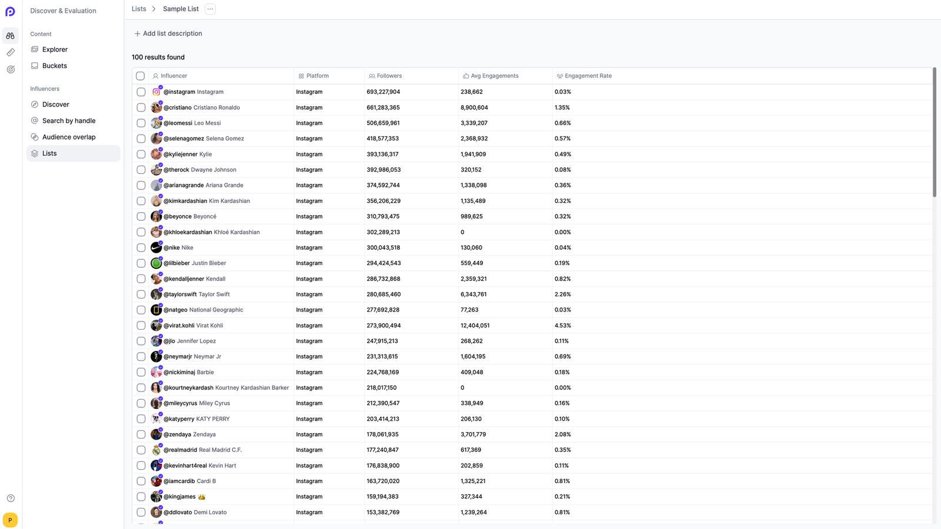The width and height of the screenshot is (941, 529).
Task: Click the vertical scrollbar of the table
Action: [x=934, y=132]
